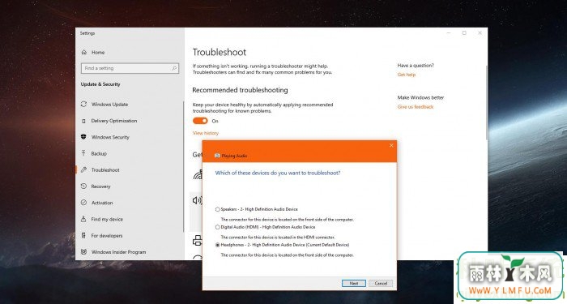Image resolution: width=567 pixels, height=304 pixels.
Task: Click the Settings sidebar scrollbar
Action: (183, 166)
